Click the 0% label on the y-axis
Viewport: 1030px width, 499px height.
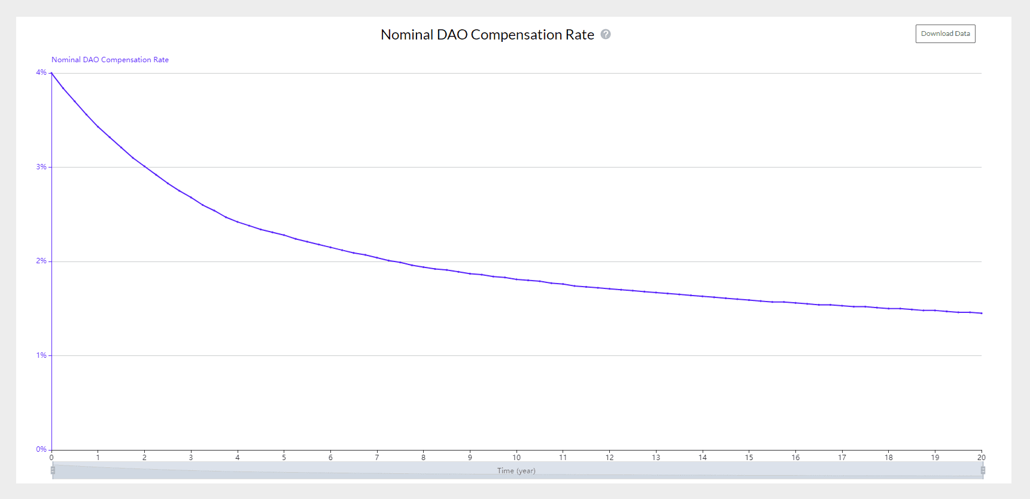click(x=41, y=449)
